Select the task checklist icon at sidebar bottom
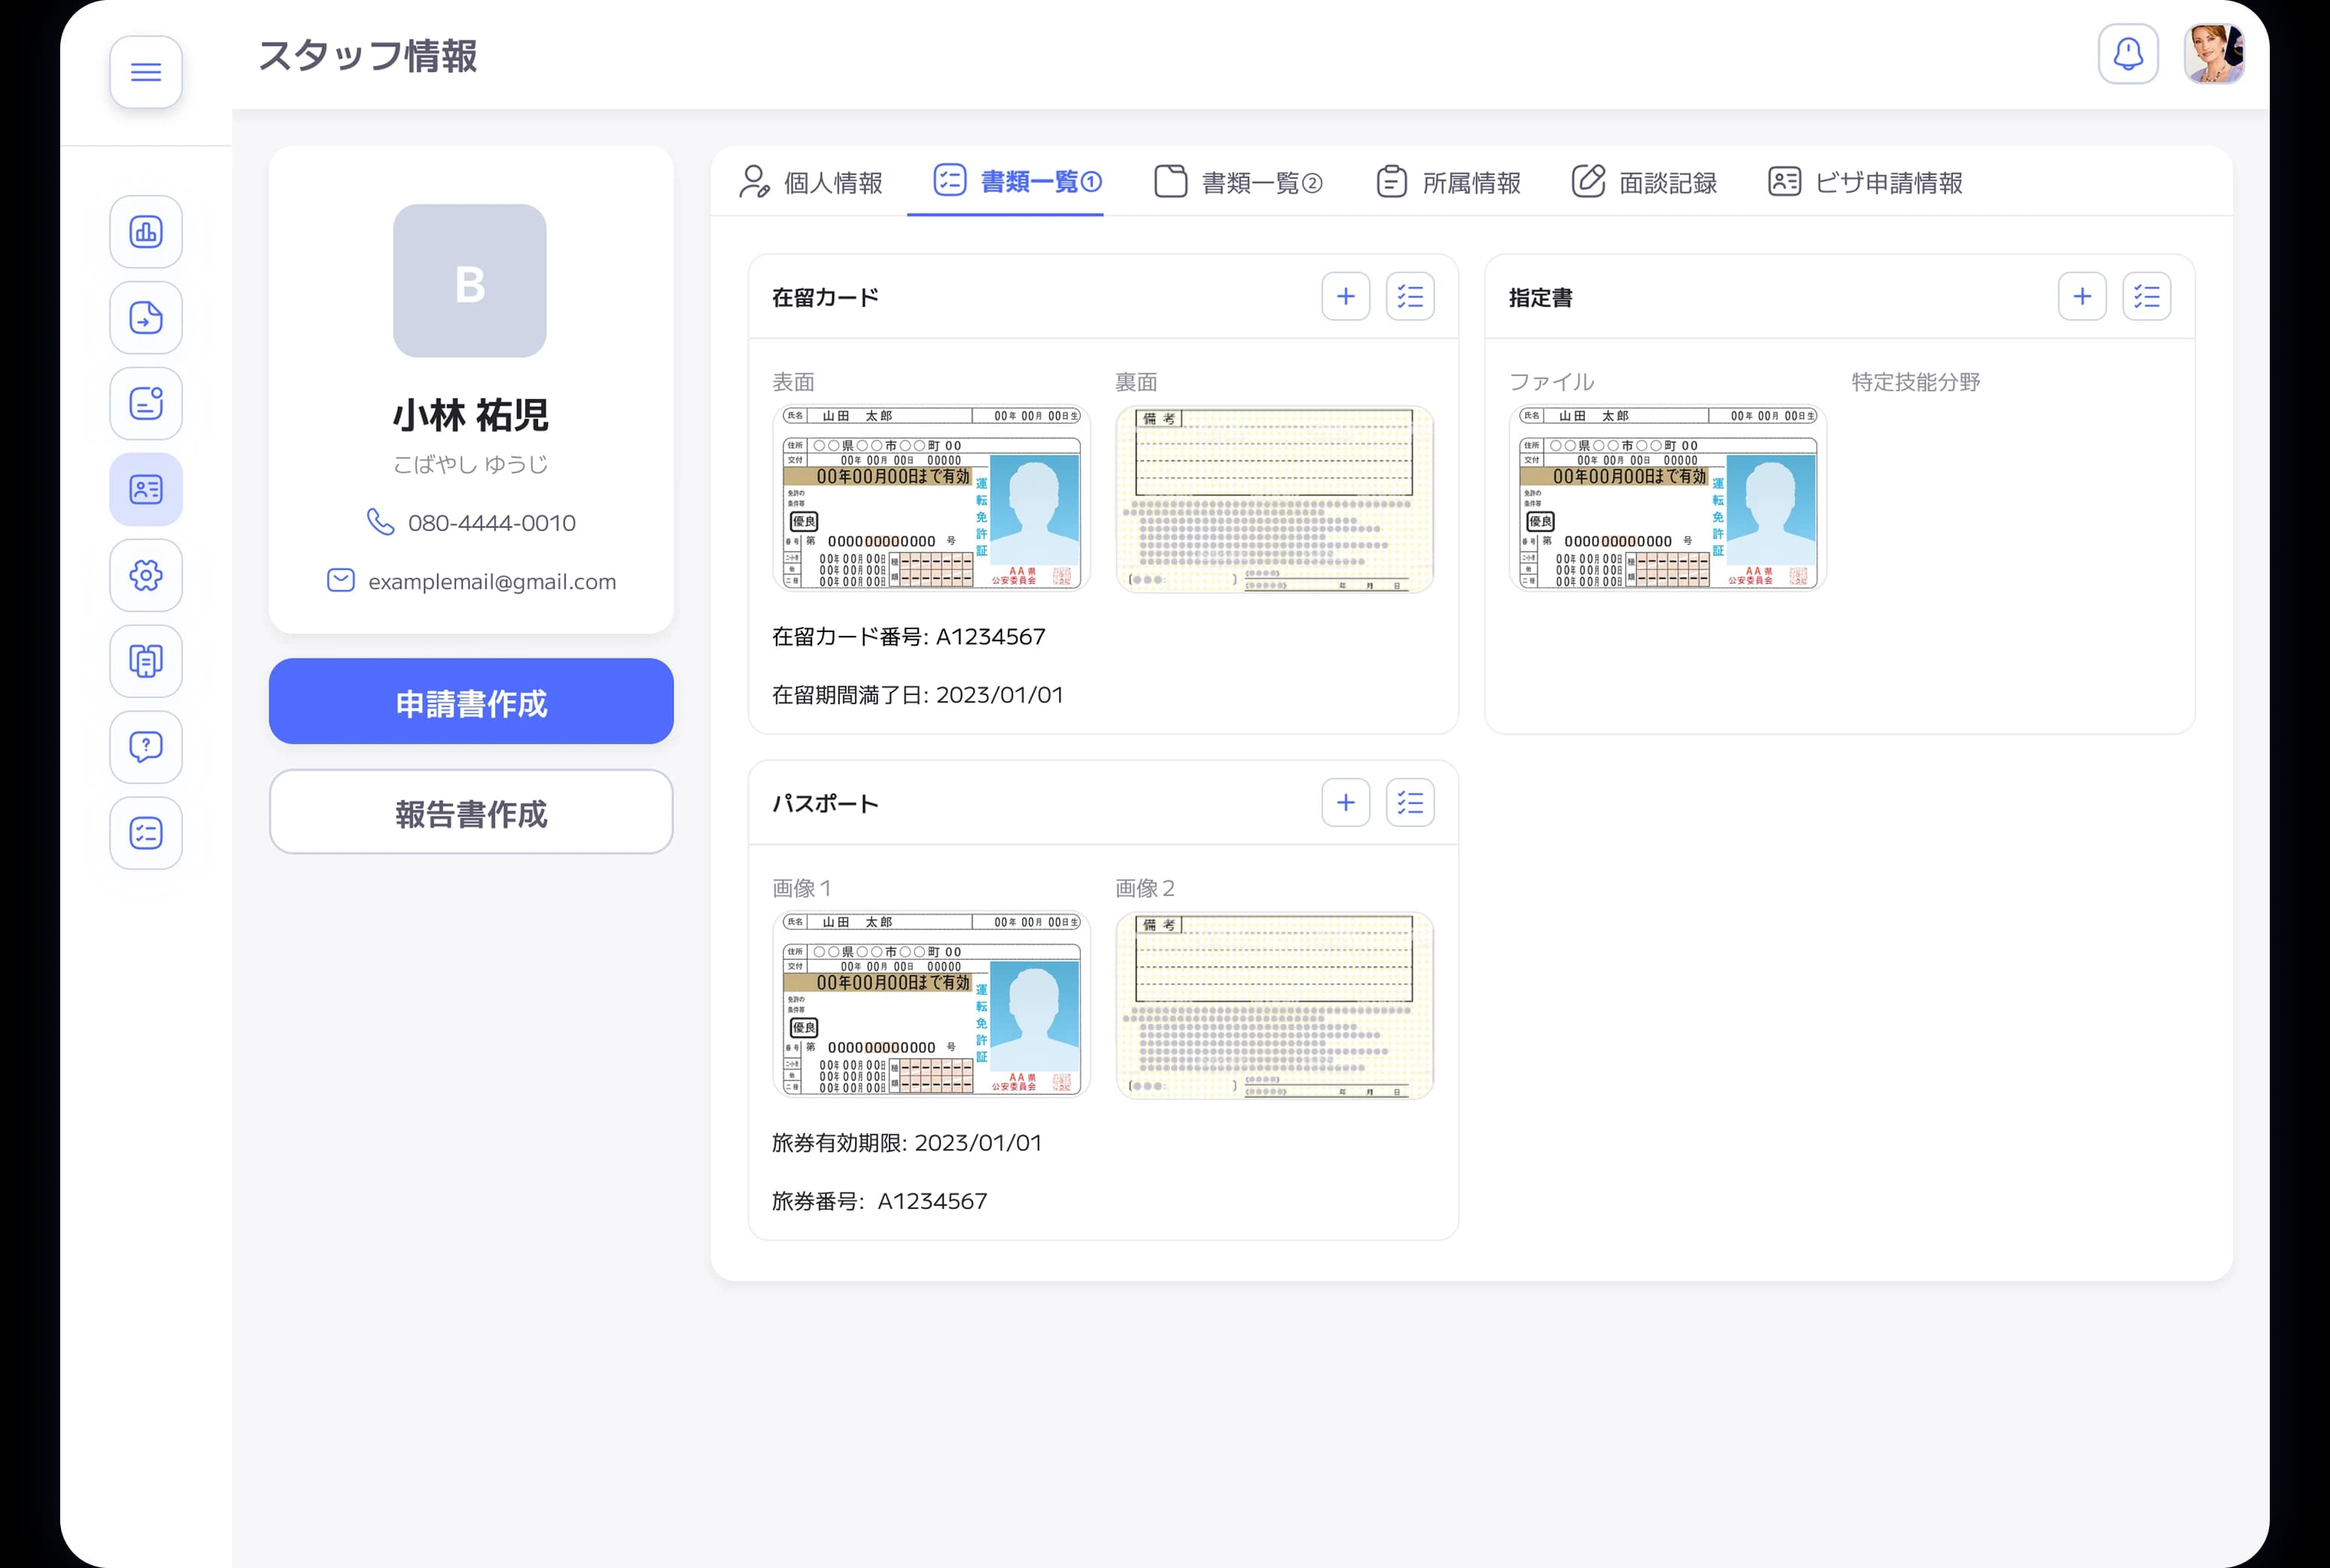The width and height of the screenshot is (2330, 1568). coord(146,833)
